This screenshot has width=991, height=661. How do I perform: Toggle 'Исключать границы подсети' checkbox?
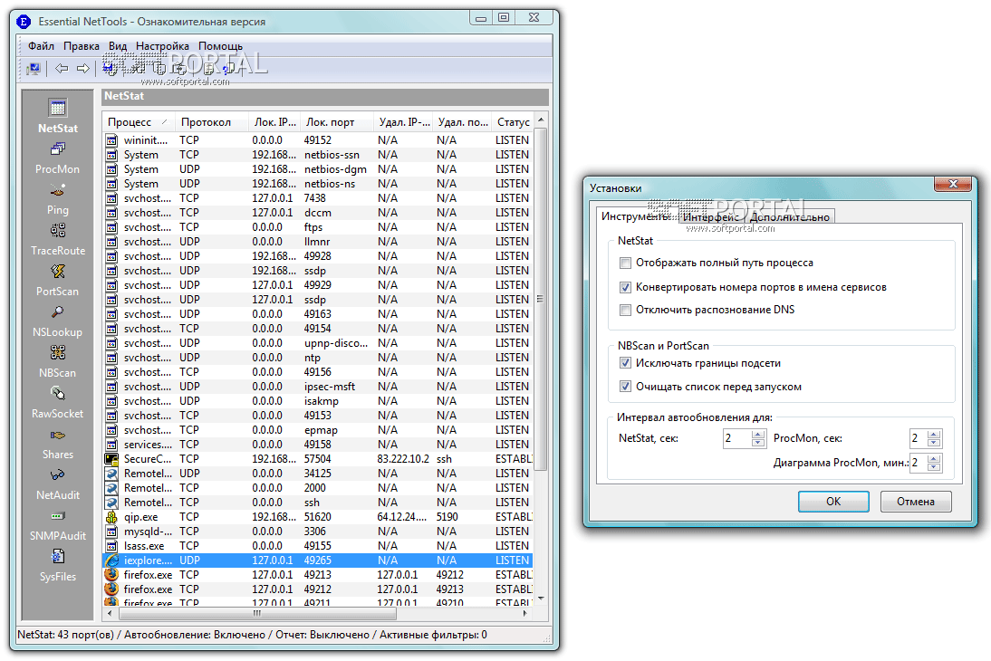coord(625,363)
